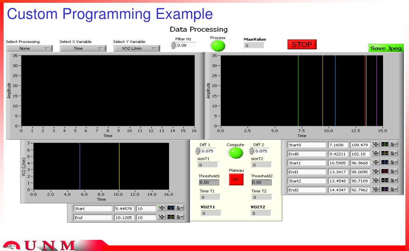Click the VO2T1 field
This screenshot has width=409, height=251.
click(211, 213)
